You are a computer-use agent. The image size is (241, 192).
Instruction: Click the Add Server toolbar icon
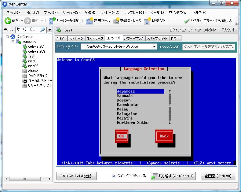[x=52, y=21]
